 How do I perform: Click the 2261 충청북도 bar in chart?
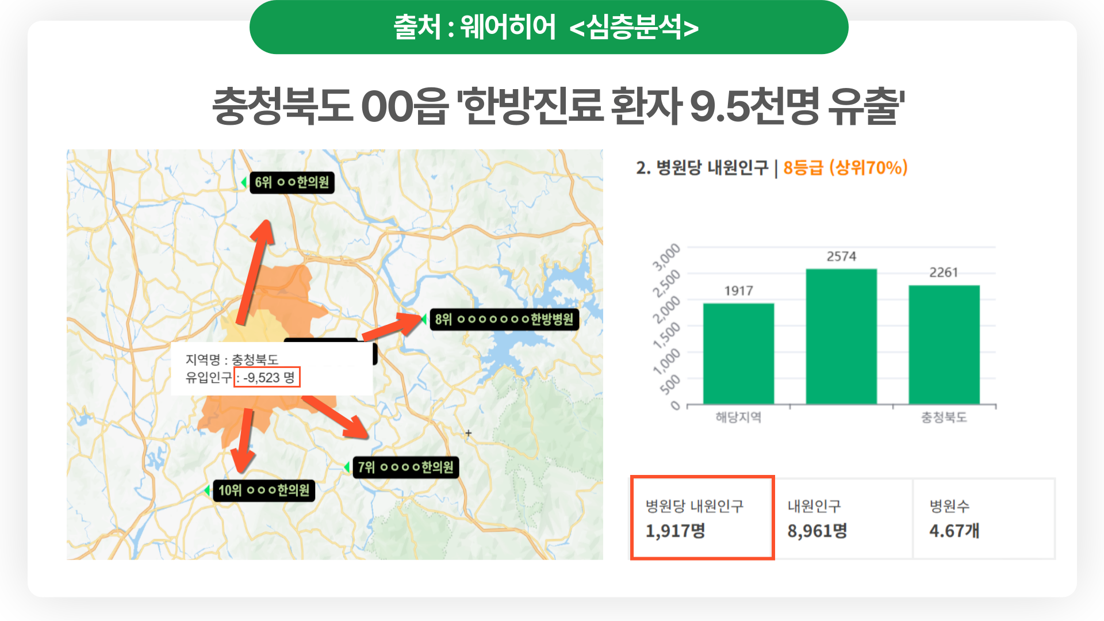point(944,345)
